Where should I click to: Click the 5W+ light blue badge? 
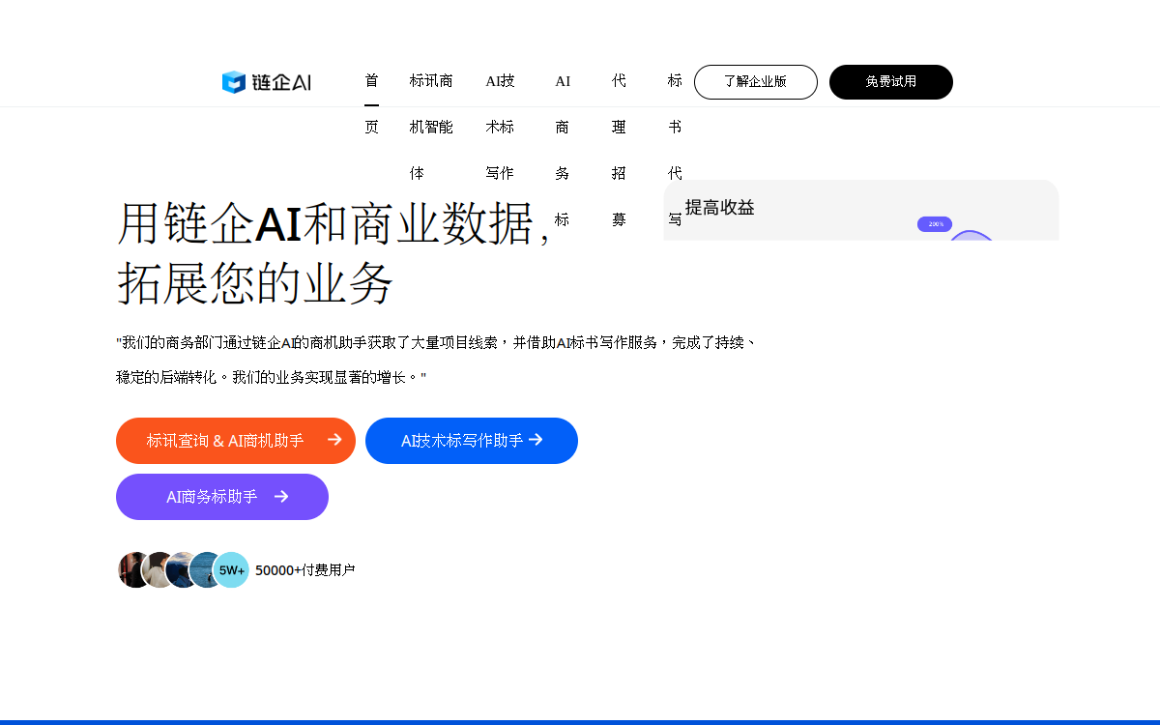coord(231,570)
